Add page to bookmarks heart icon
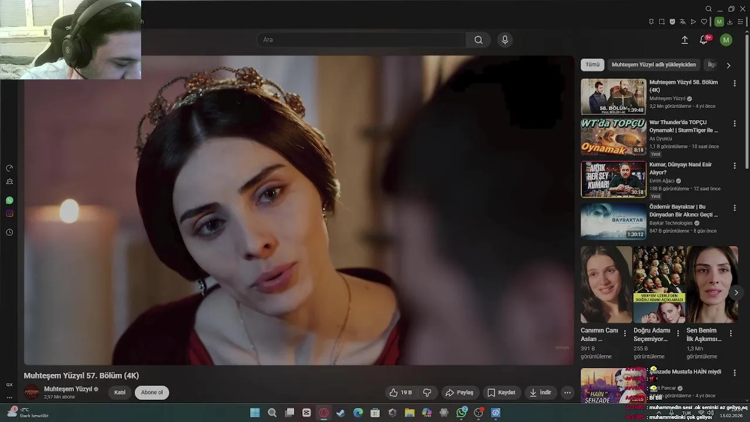The width and height of the screenshot is (750, 422). click(x=704, y=22)
